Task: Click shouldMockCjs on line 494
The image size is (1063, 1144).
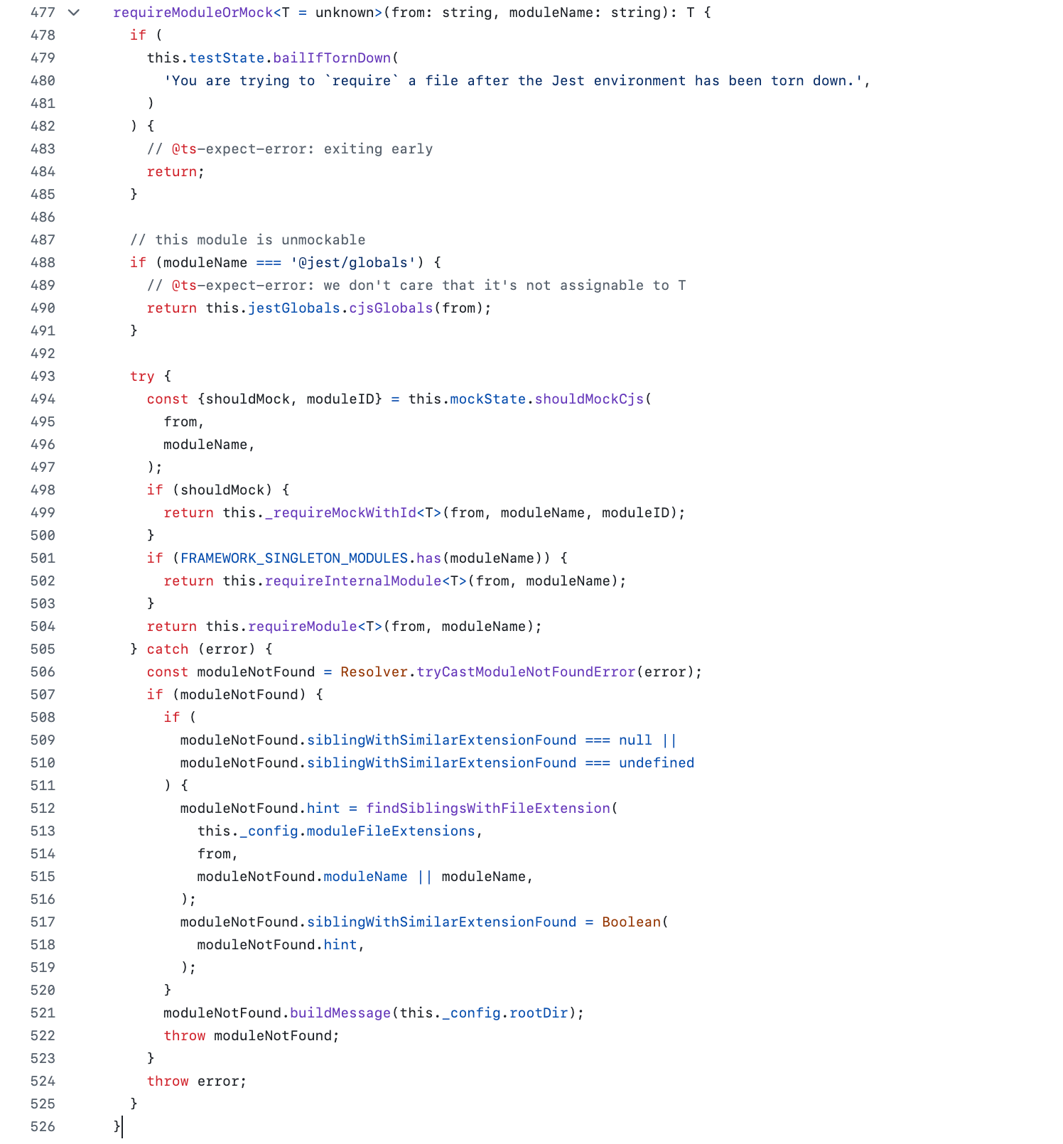Action: coord(589,399)
